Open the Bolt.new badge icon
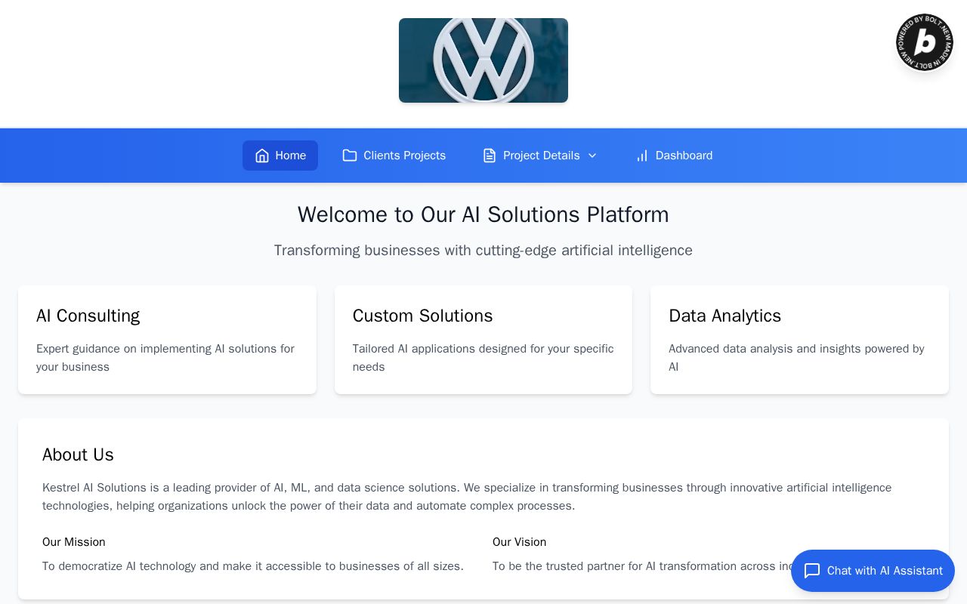Viewport: 967px width, 604px height. click(925, 42)
